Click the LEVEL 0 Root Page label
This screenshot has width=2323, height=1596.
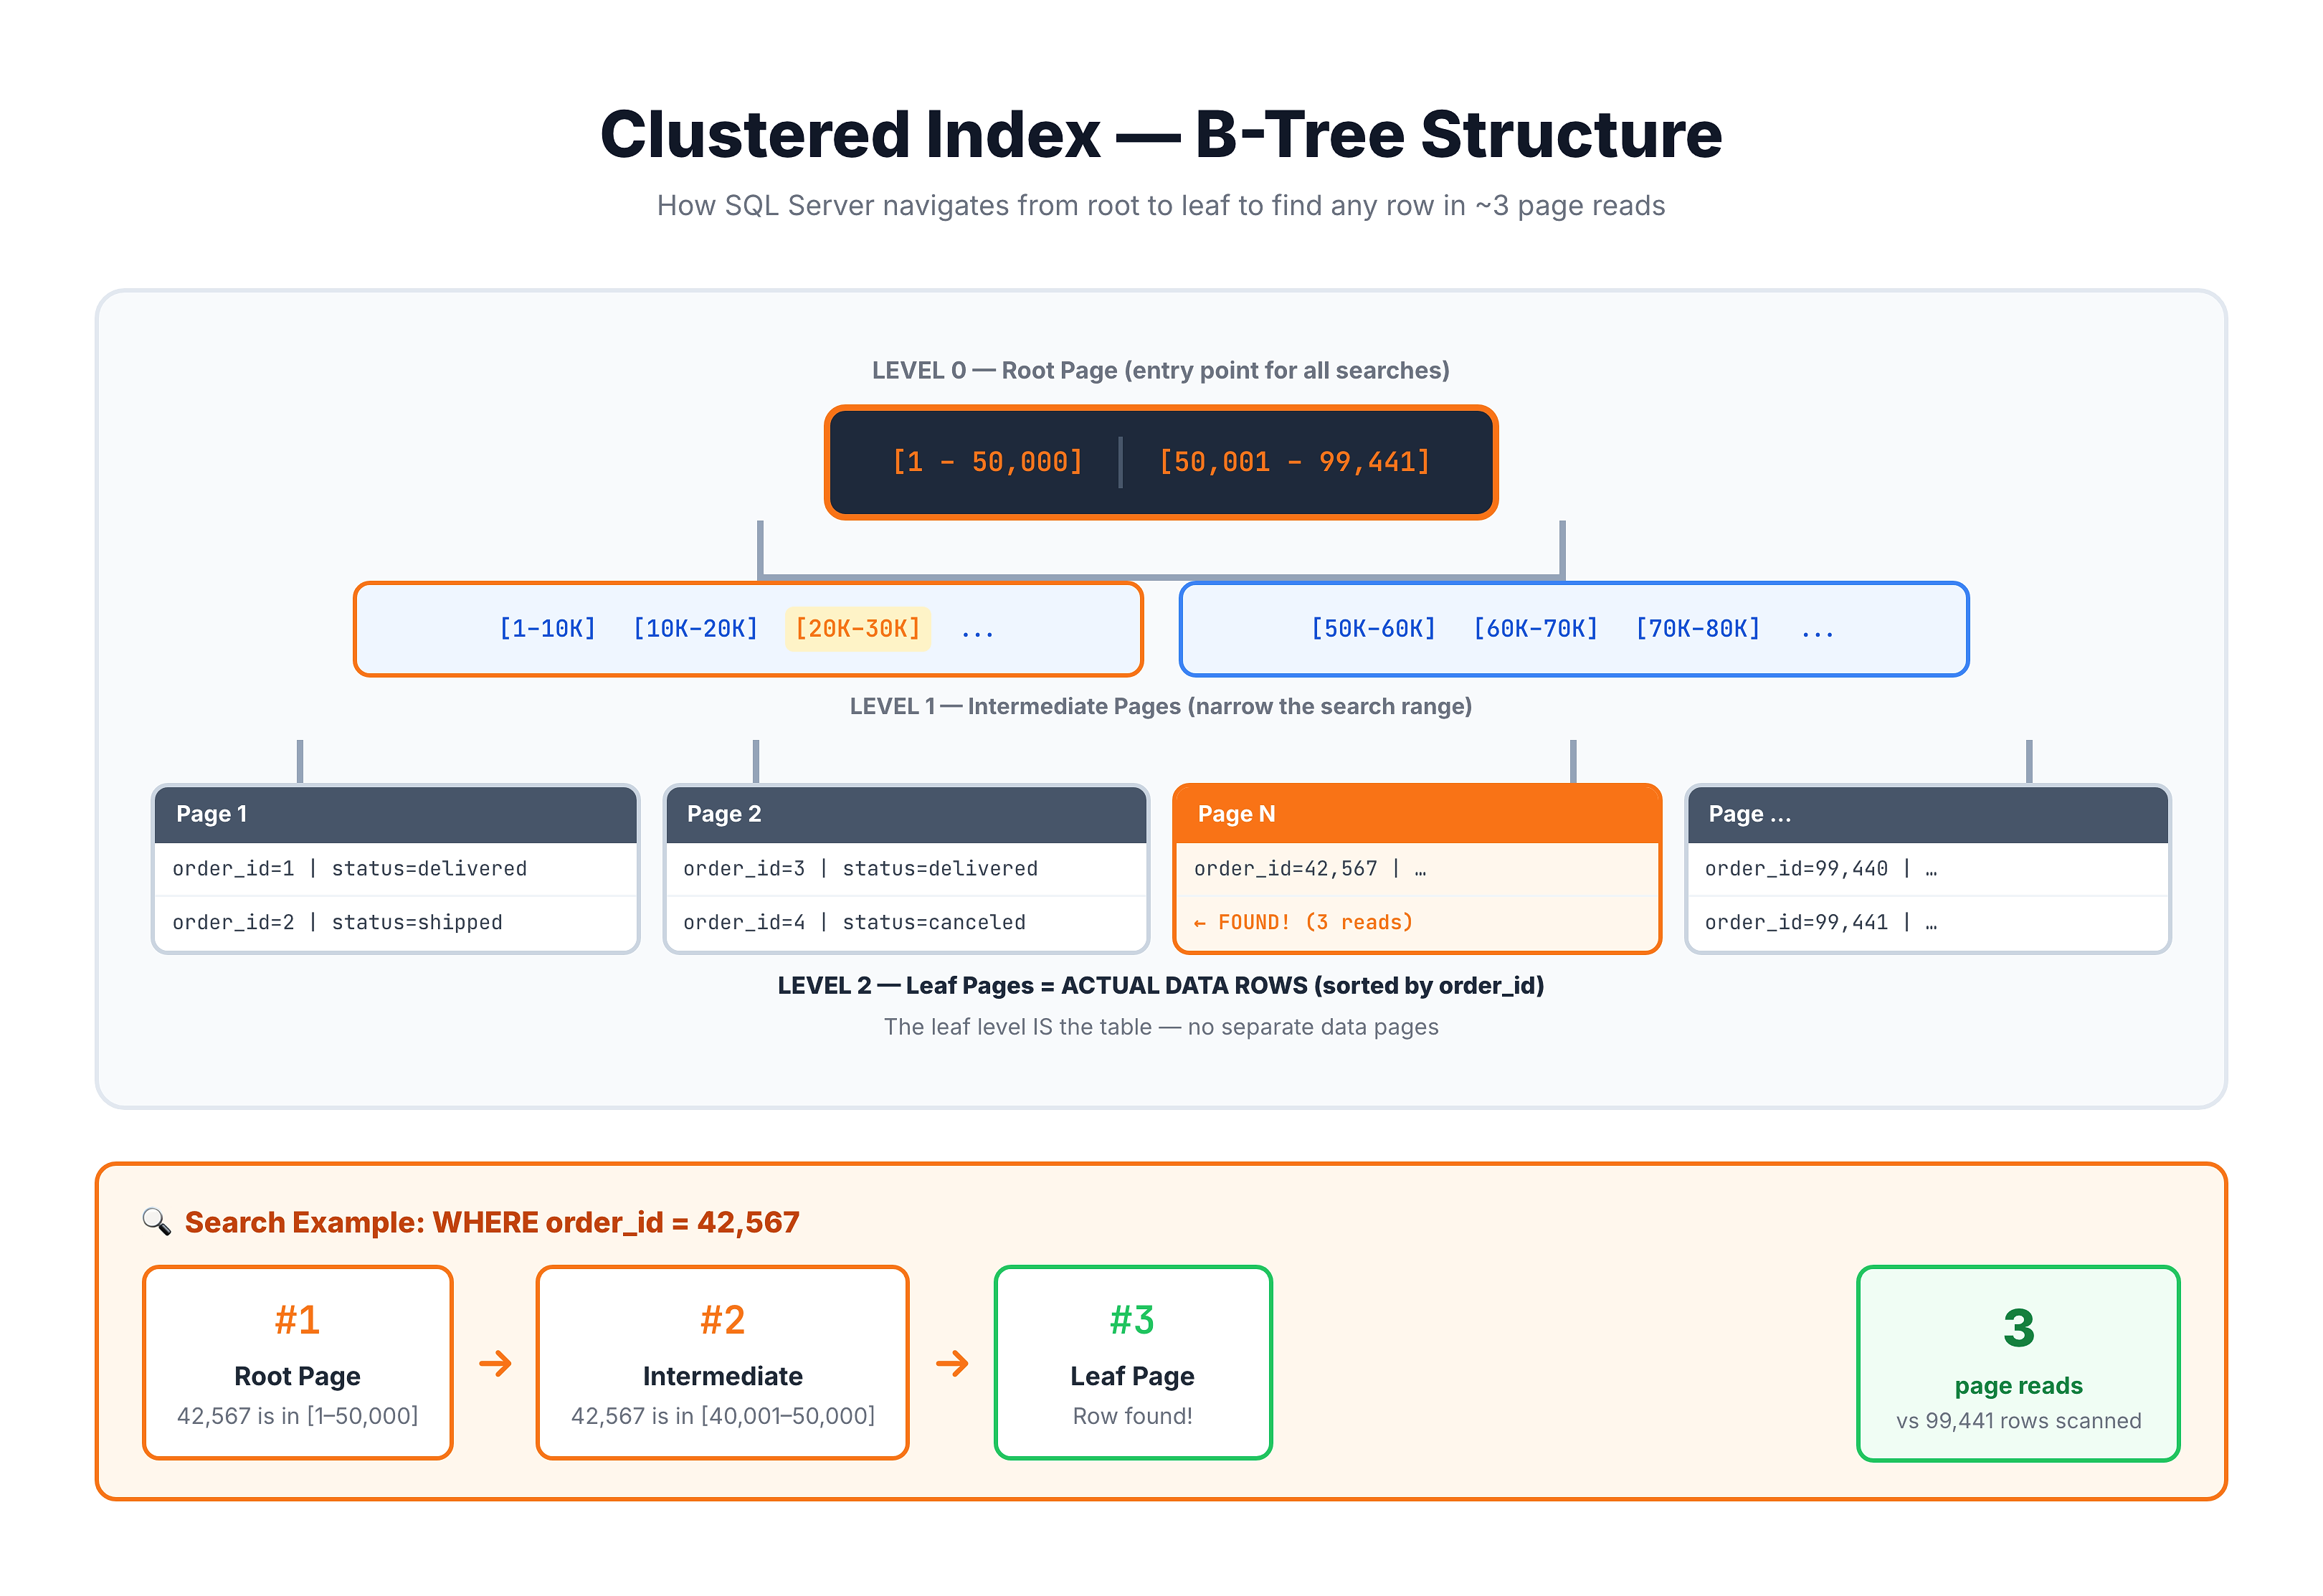(x=1161, y=371)
